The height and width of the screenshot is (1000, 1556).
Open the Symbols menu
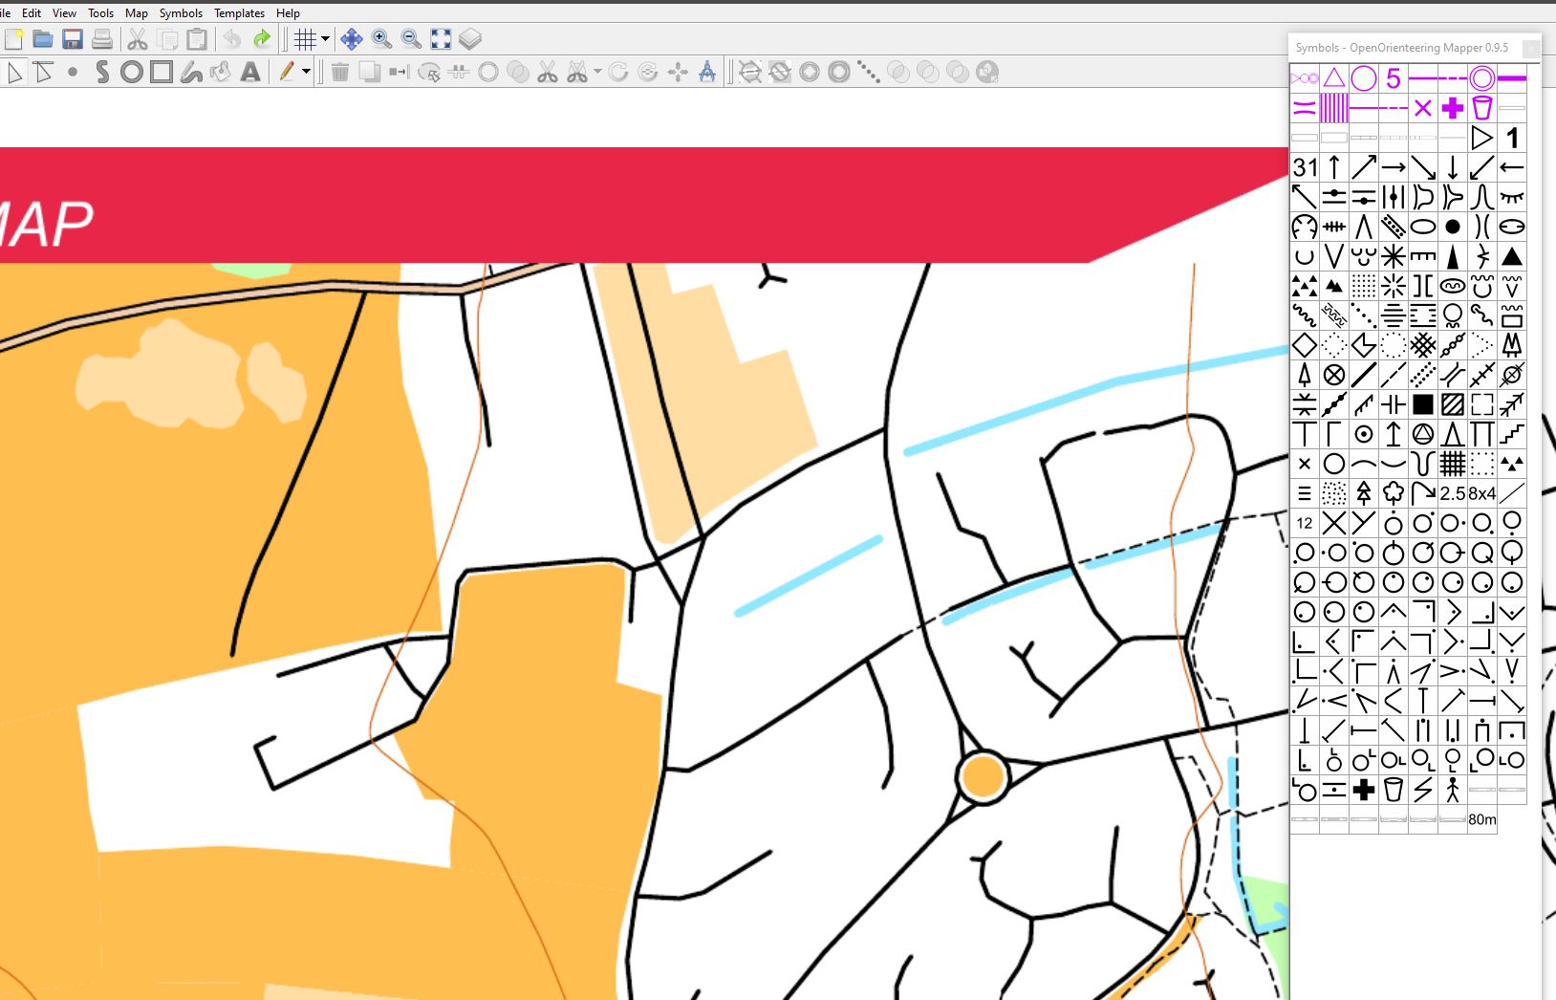click(181, 12)
